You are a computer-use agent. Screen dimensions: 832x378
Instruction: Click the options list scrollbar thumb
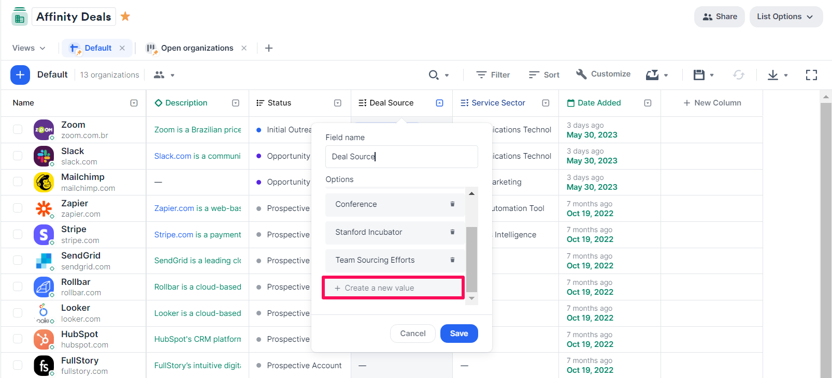(471, 259)
